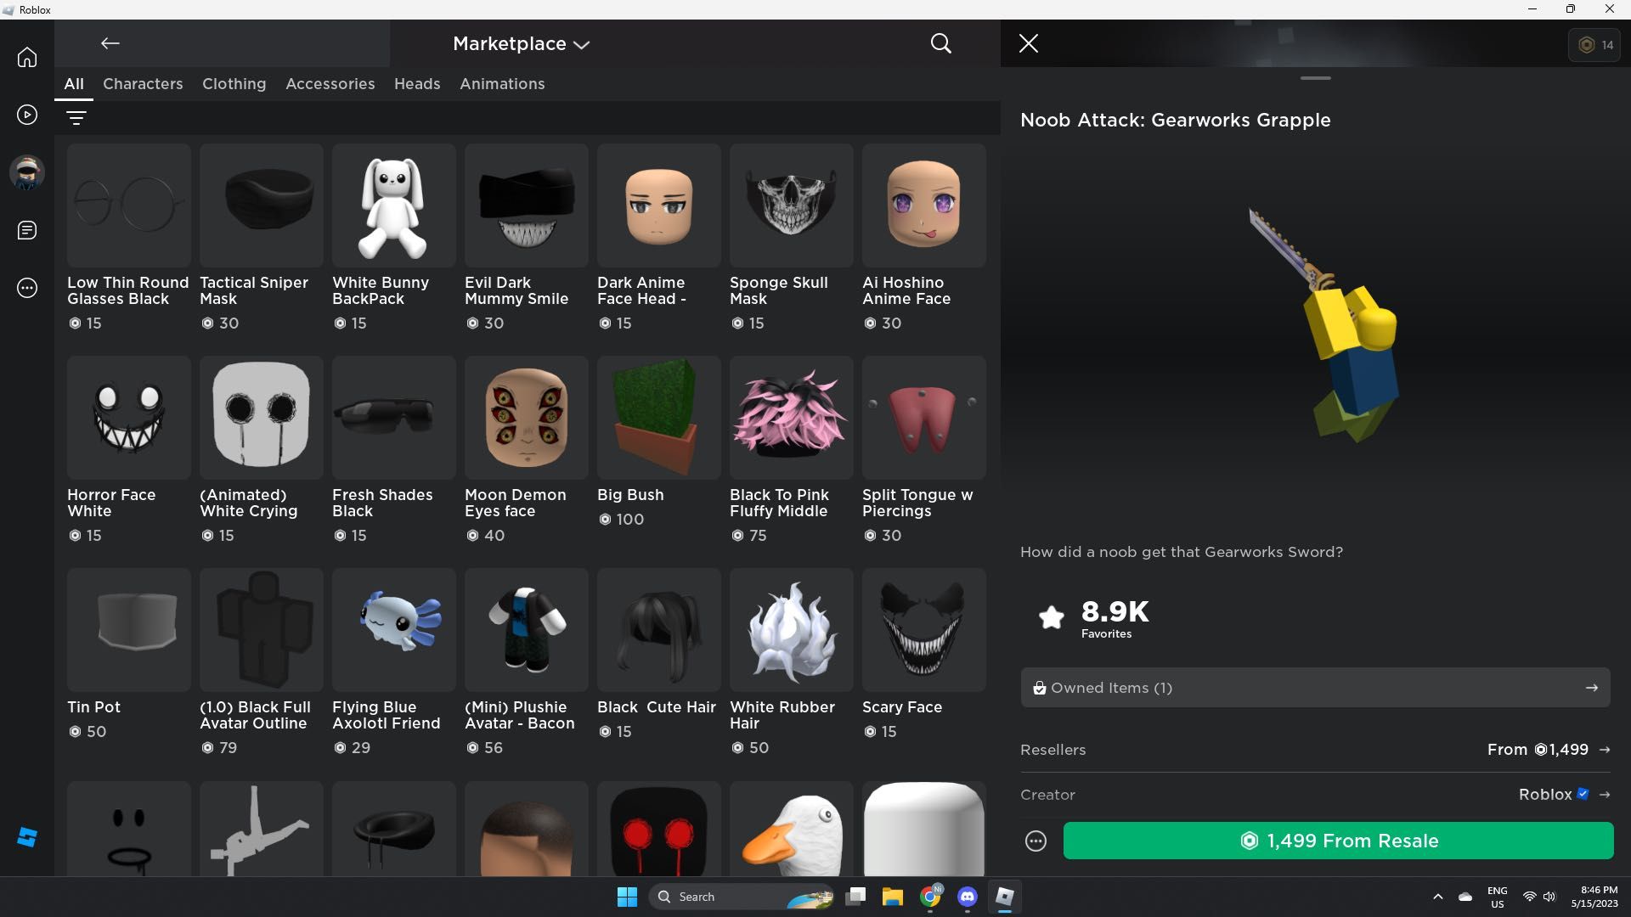Open the marketplace search magnifier

940,43
